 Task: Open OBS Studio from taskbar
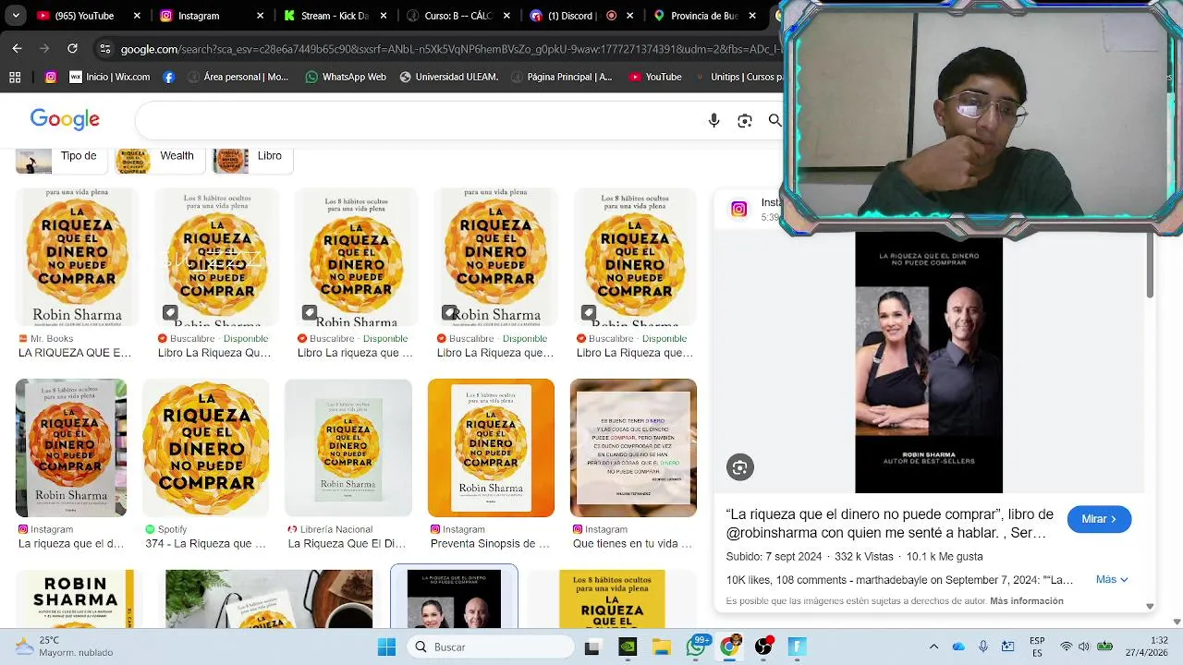click(x=763, y=647)
